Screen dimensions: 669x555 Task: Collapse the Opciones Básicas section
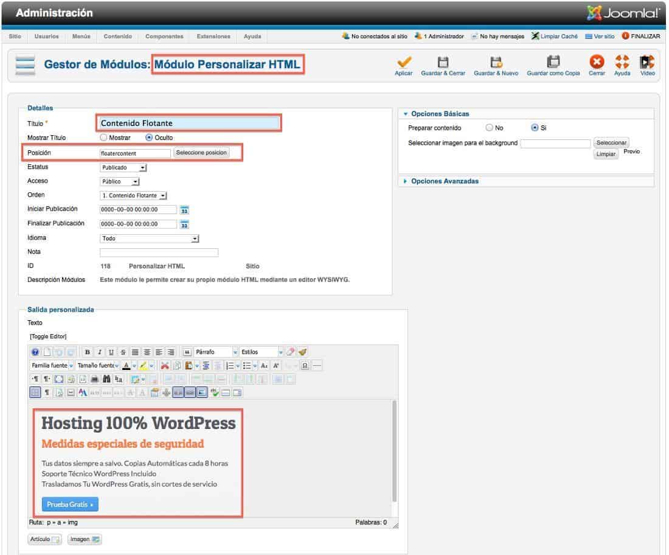pos(440,114)
